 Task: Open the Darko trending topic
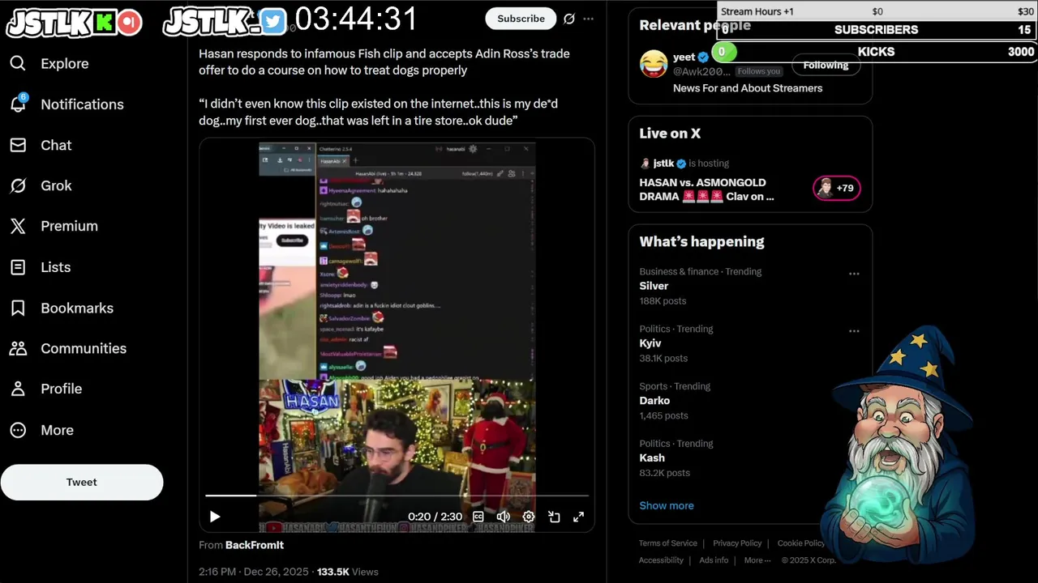pyautogui.click(x=654, y=401)
